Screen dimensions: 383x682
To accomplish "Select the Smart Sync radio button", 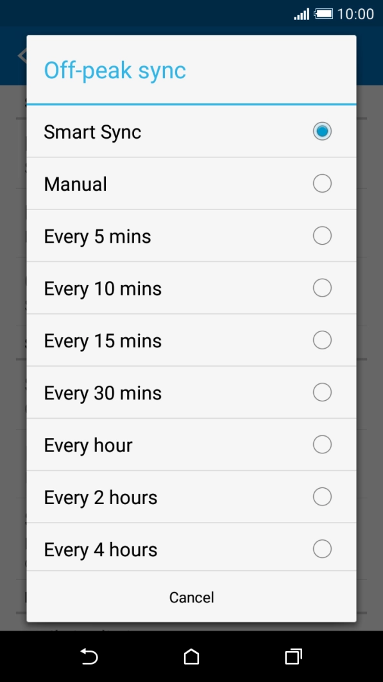I will click(x=321, y=131).
